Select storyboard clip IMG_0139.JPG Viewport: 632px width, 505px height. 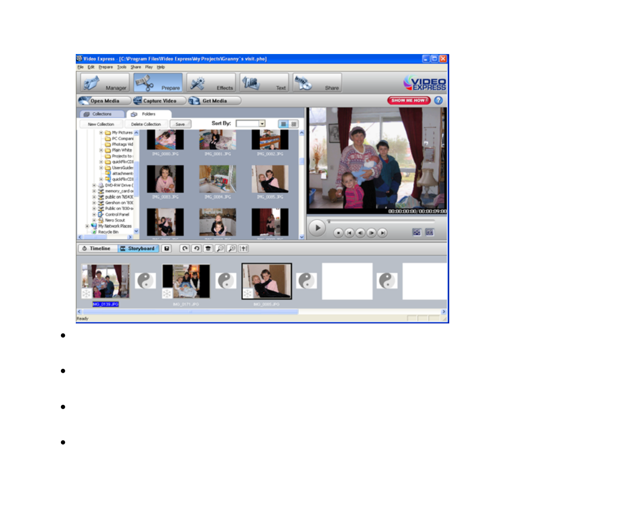(105, 281)
